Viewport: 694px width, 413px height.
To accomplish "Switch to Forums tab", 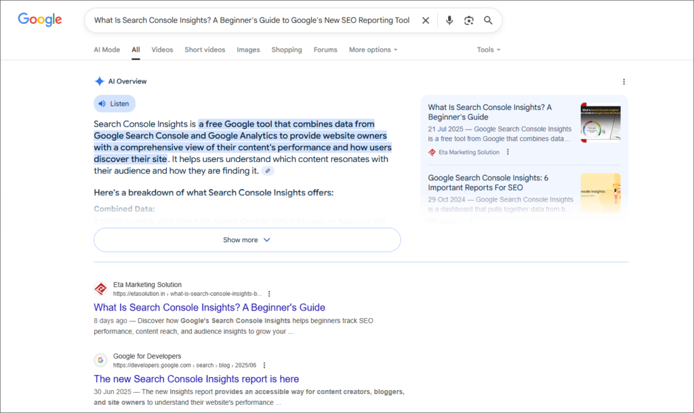I will click(325, 50).
